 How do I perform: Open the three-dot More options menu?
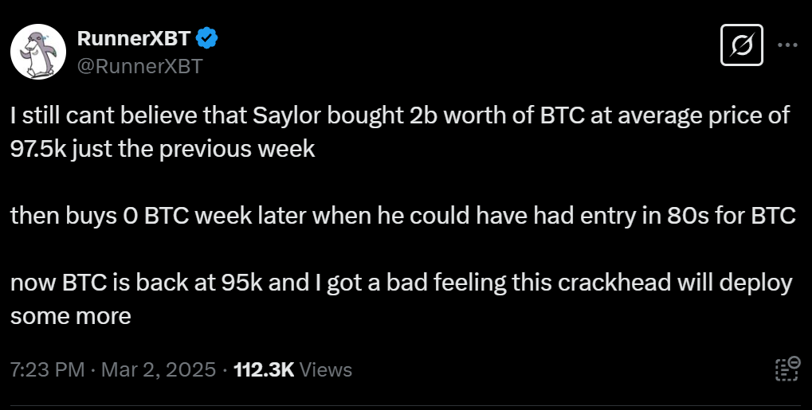(787, 45)
